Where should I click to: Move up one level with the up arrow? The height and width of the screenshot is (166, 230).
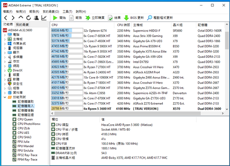coord(21,17)
